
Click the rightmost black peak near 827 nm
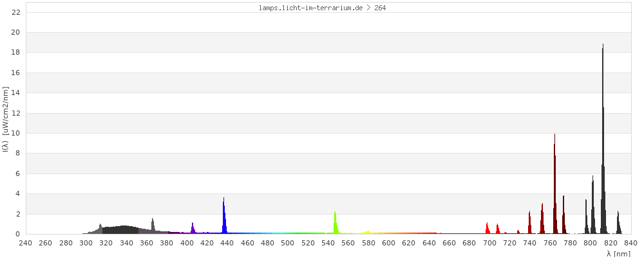click(618, 222)
